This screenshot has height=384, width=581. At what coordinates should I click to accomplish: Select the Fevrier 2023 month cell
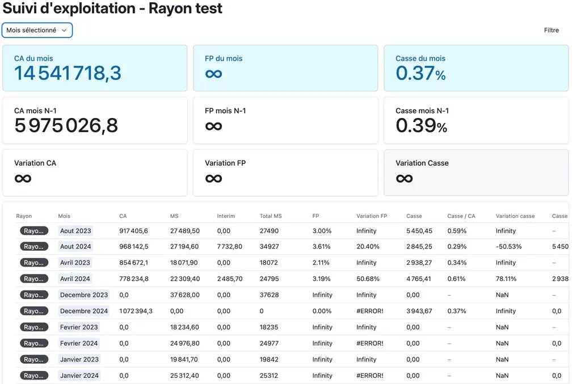point(79,327)
